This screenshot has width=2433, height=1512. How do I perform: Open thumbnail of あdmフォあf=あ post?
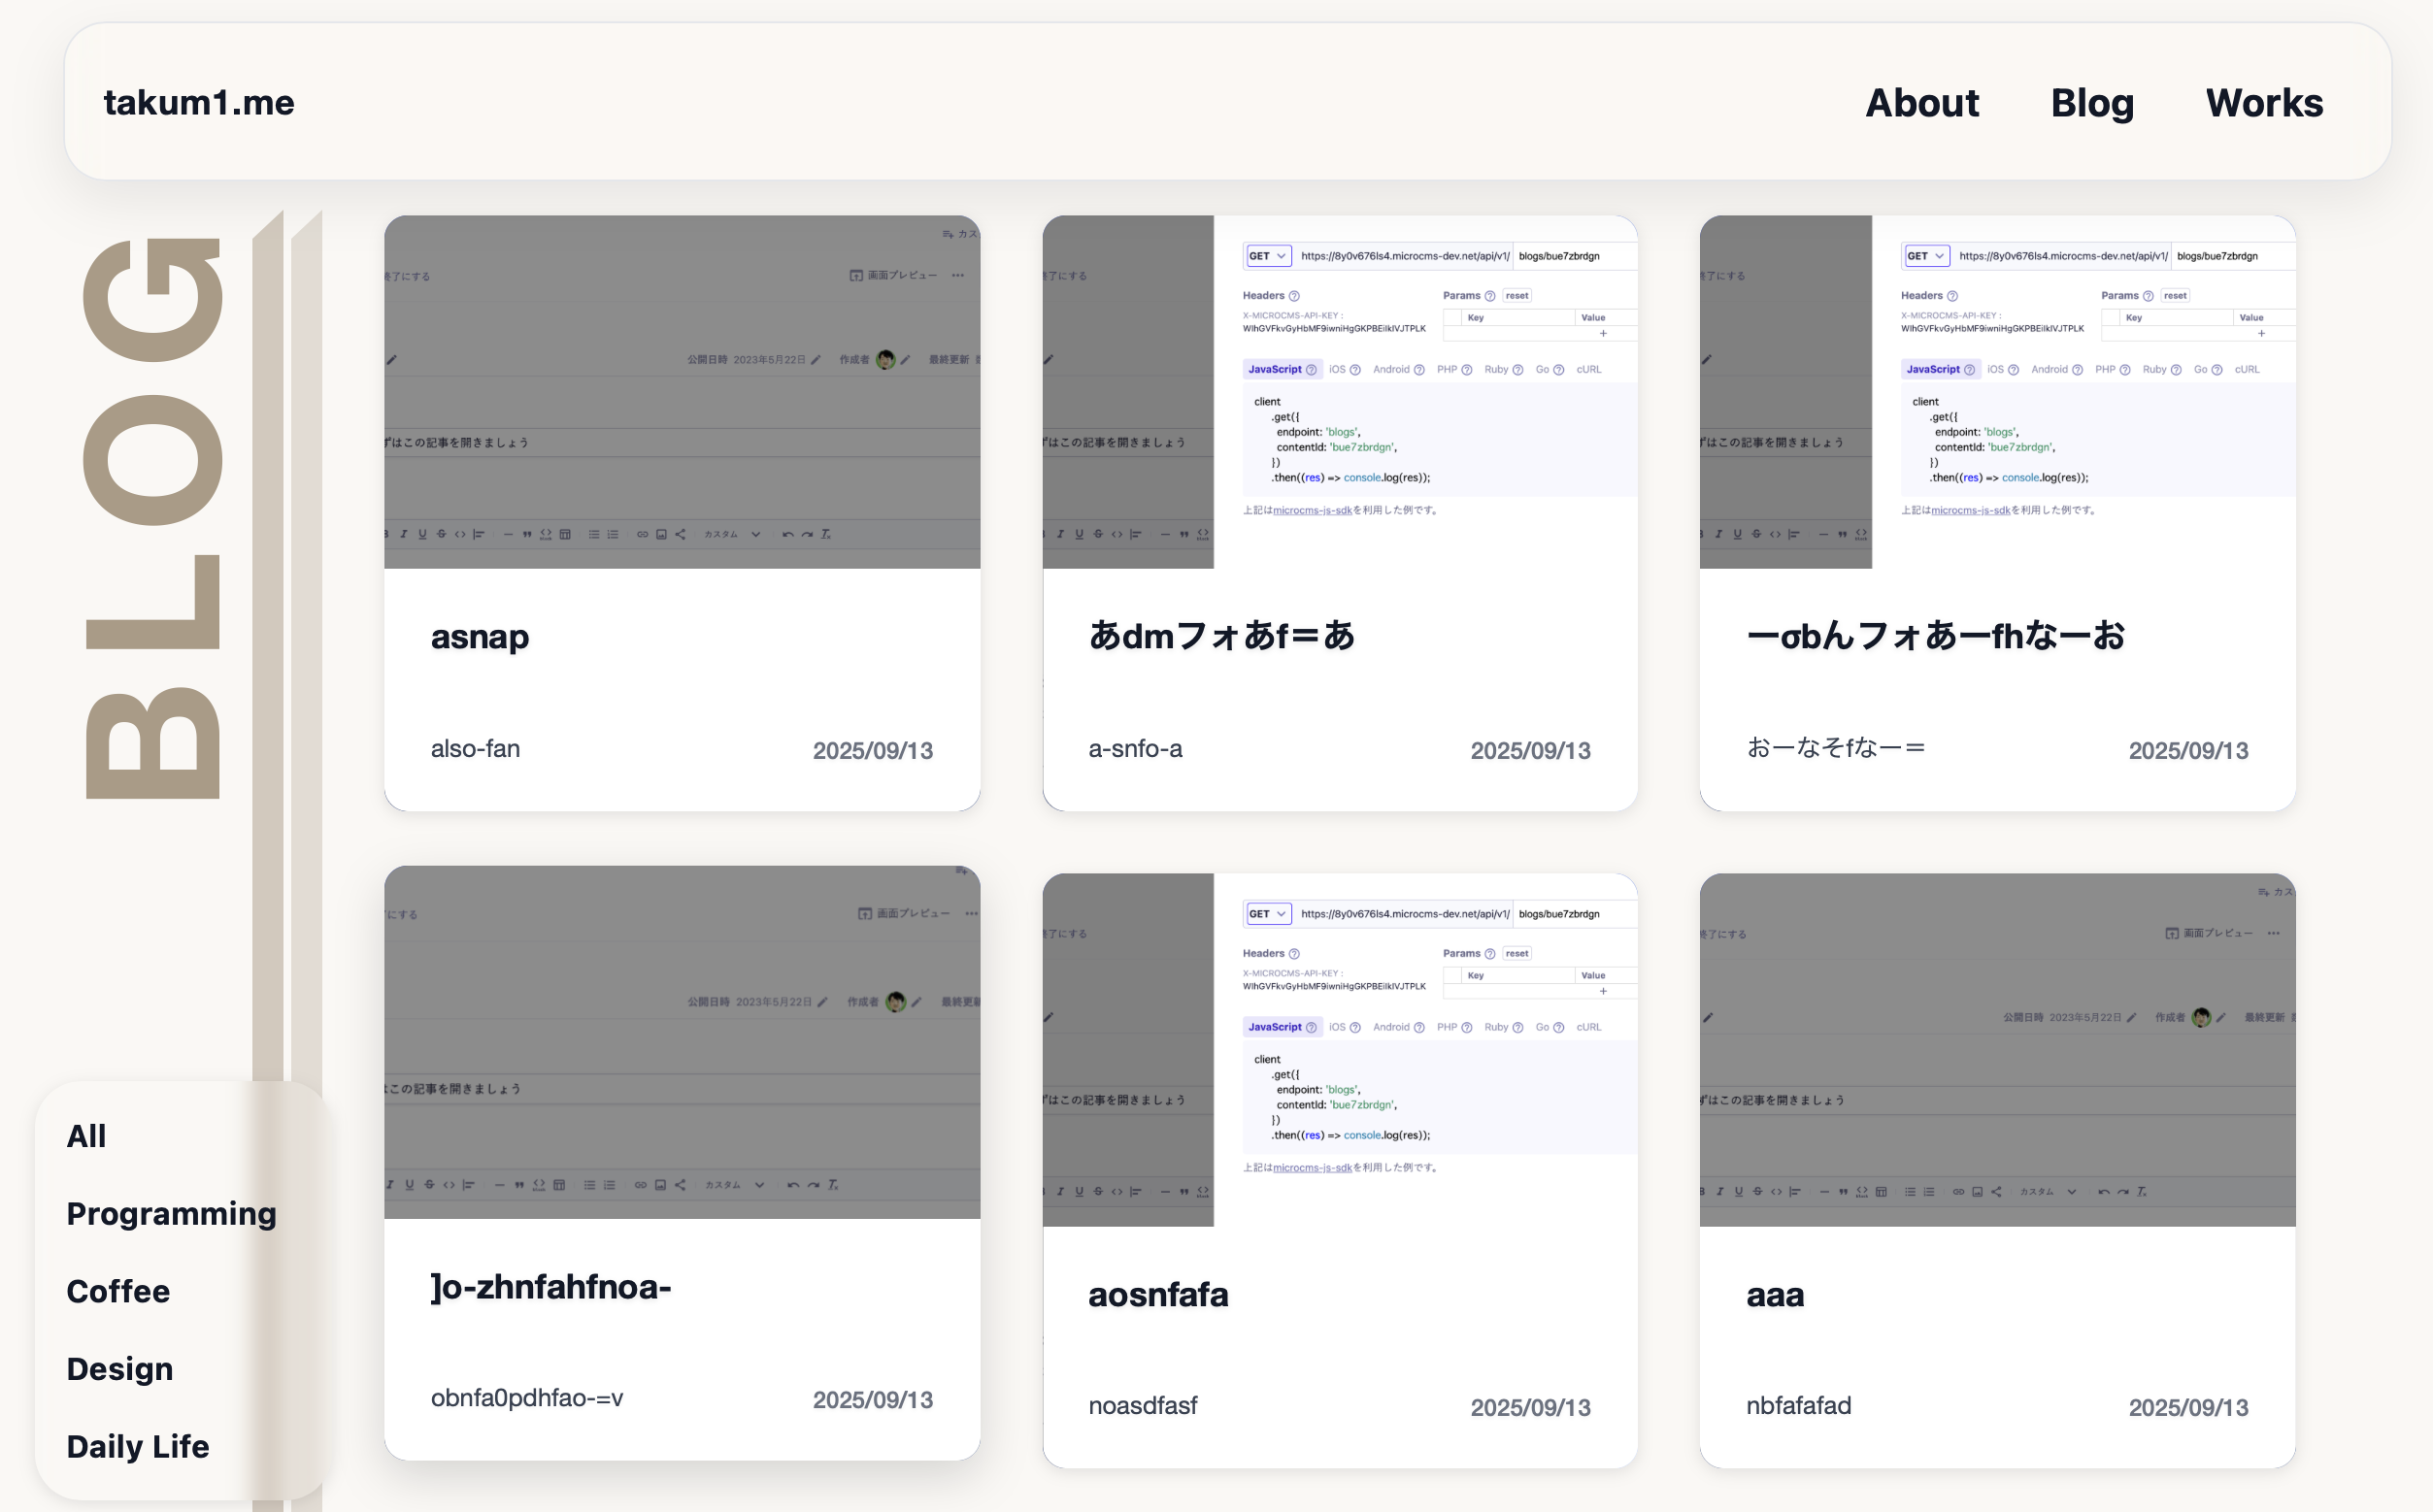pyautogui.click(x=1340, y=391)
